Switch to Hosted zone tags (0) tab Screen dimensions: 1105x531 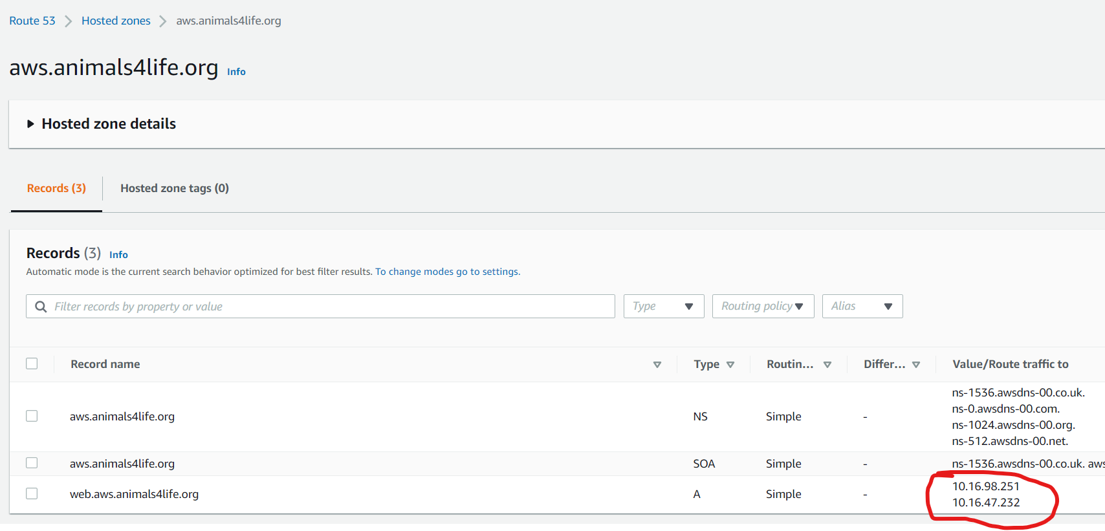175,188
